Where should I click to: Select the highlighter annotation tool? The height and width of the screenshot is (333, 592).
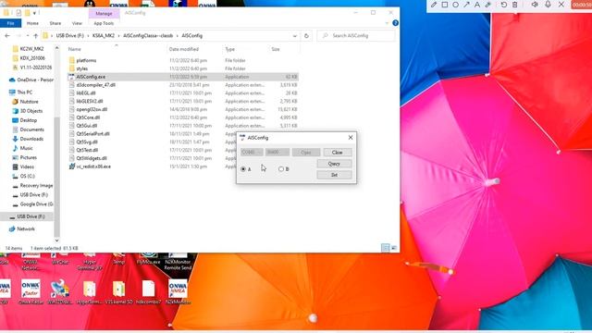click(488, 5)
